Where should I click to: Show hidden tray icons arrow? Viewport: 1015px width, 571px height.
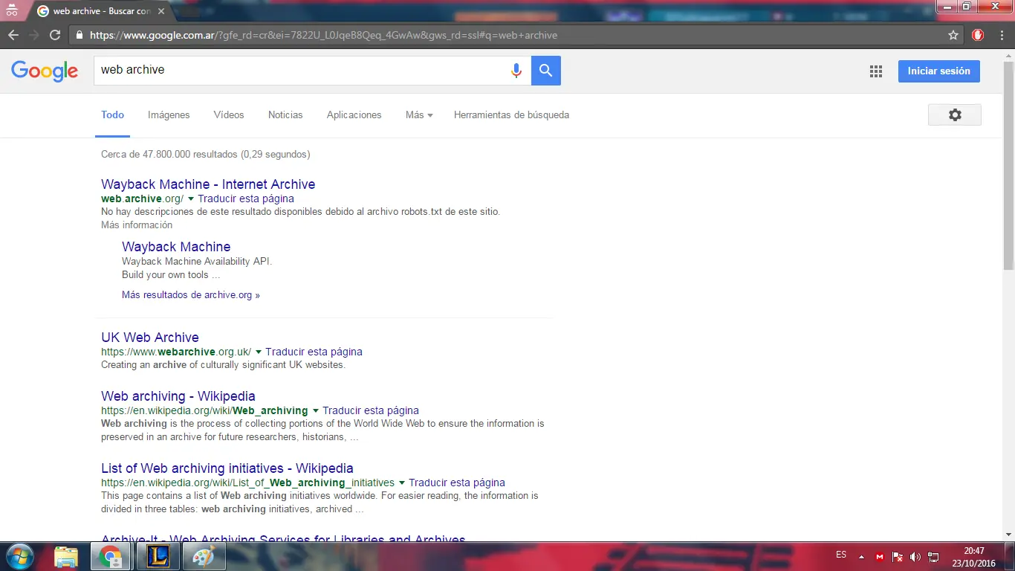coord(861,557)
